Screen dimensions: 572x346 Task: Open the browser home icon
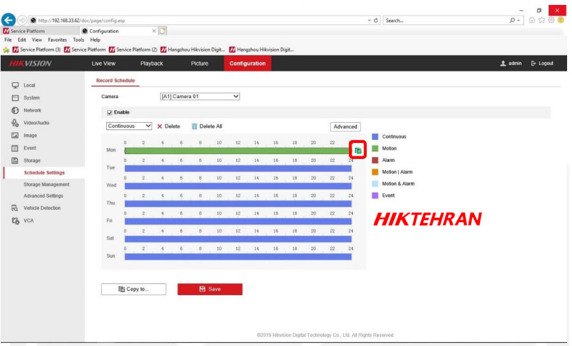point(532,20)
